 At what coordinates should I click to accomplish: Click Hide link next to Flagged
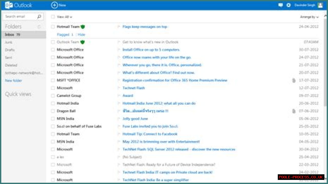81,35
